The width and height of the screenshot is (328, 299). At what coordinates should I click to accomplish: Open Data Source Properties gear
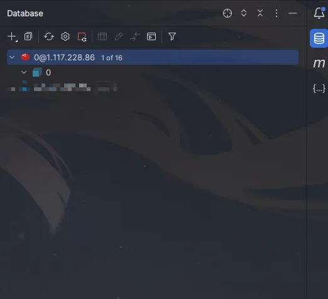tap(65, 36)
